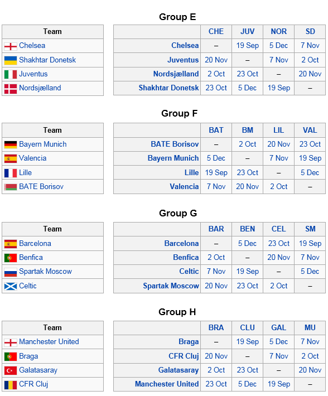
Task: Open the Benfica link in Group G team list
Action: pyautogui.click(x=31, y=258)
